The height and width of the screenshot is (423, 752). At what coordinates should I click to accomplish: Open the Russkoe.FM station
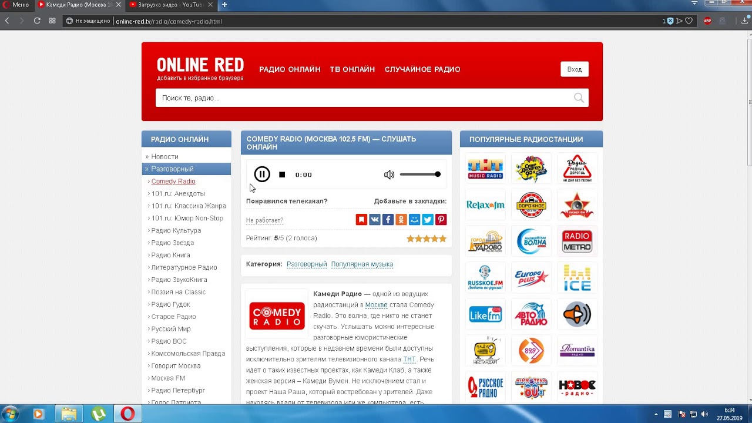pyautogui.click(x=485, y=278)
